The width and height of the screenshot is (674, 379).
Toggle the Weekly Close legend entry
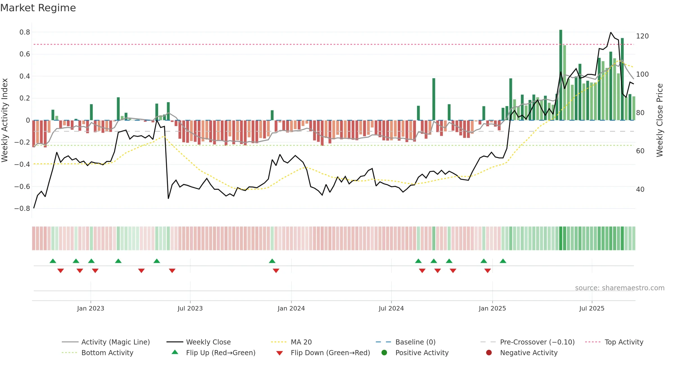pos(199,342)
